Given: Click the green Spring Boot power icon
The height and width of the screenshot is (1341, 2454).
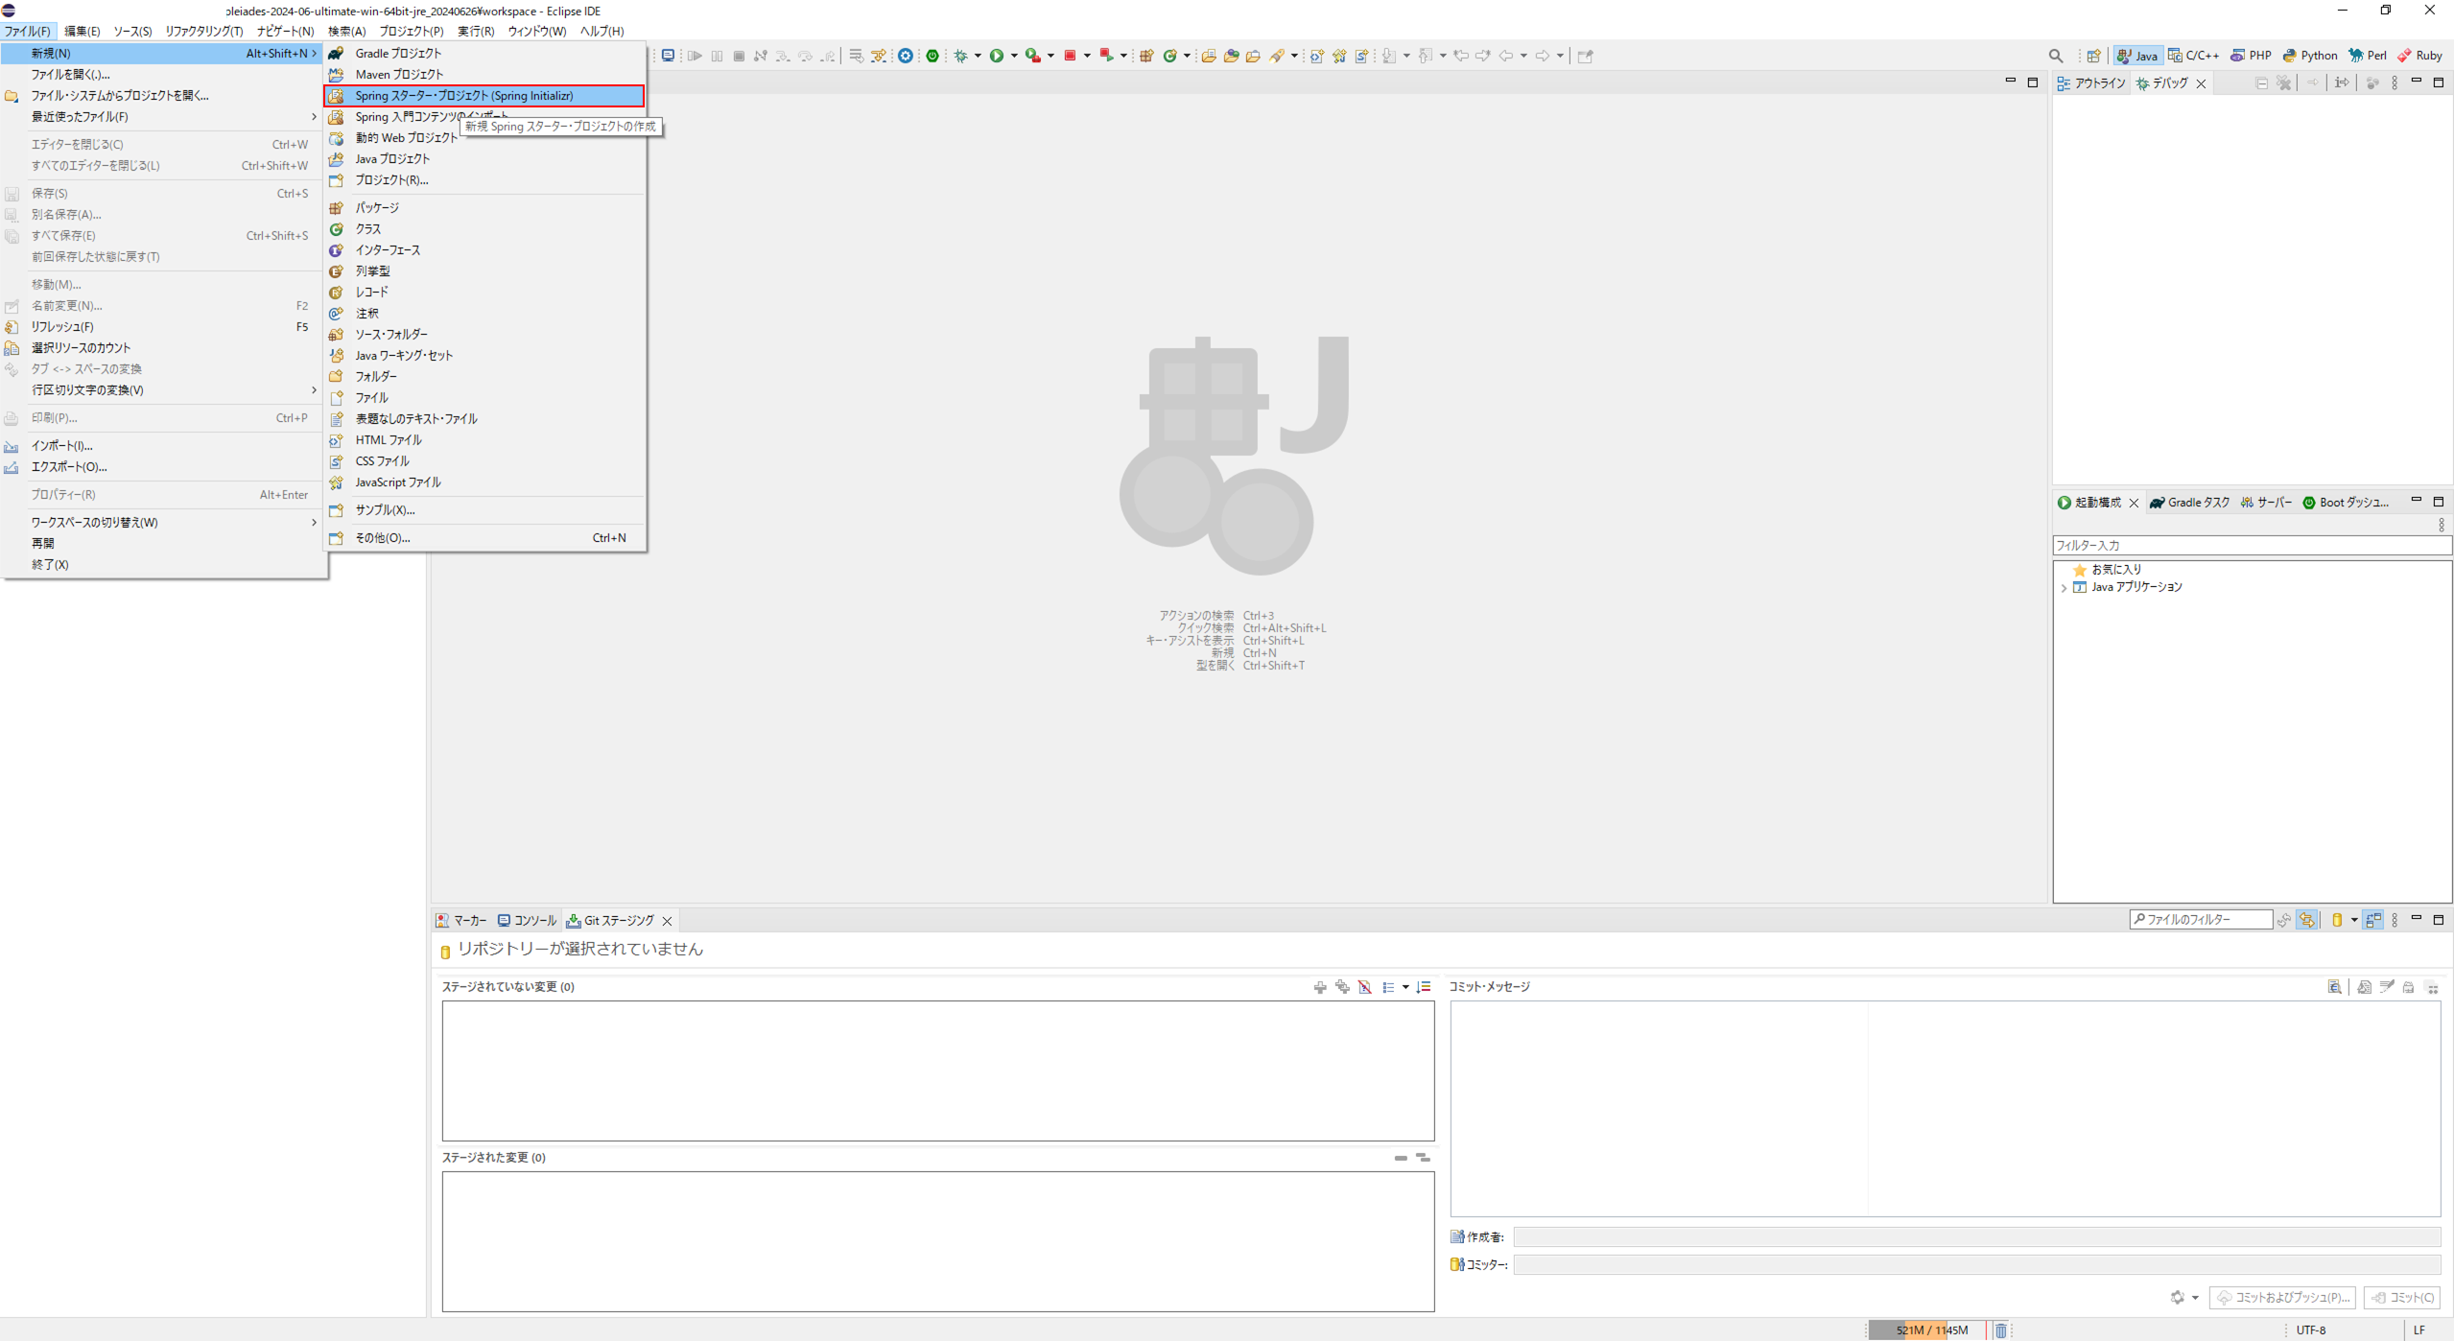Looking at the screenshot, I should (932, 56).
